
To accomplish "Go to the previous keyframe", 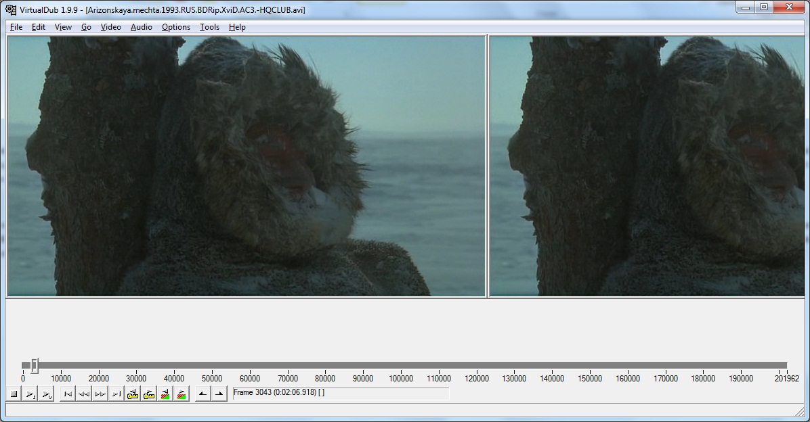I will (x=133, y=394).
